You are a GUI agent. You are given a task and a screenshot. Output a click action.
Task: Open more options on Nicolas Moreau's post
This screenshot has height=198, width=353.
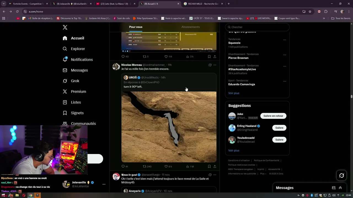pyautogui.click(x=215, y=65)
